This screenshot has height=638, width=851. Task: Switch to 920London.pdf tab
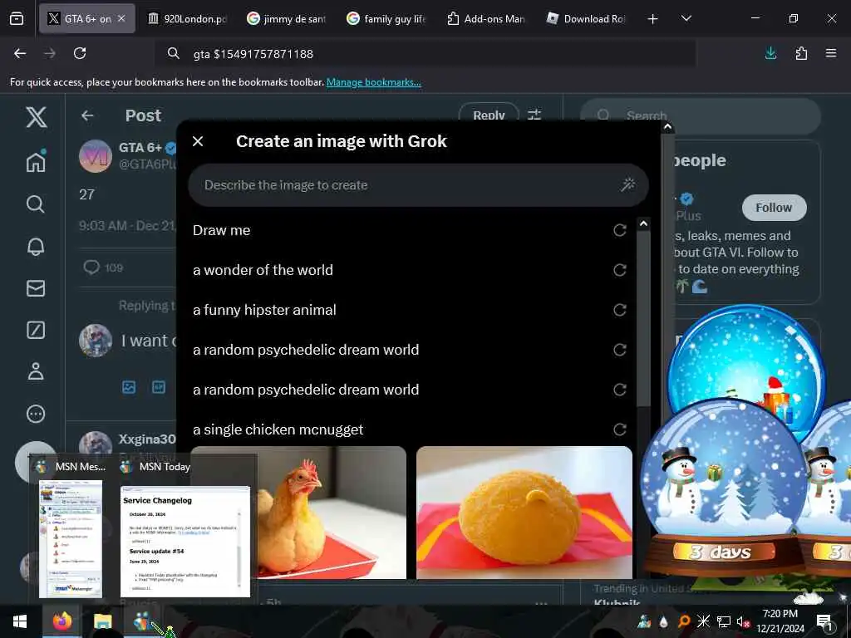pyautogui.click(x=188, y=18)
